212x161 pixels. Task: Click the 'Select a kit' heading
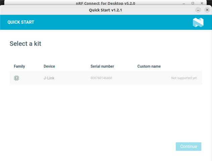click(x=25, y=44)
